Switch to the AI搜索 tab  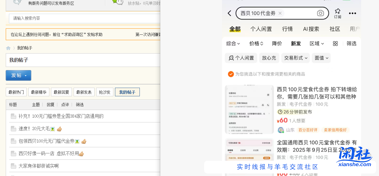pos(311,29)
